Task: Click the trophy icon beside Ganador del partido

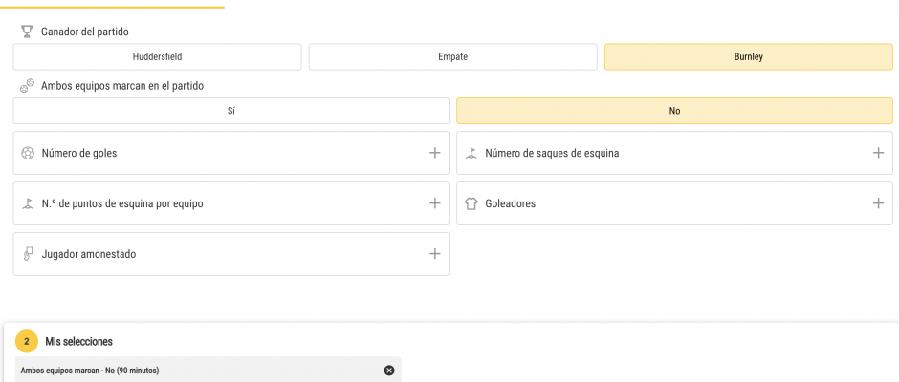Action: pyautogui.click(x=27, y=32)
